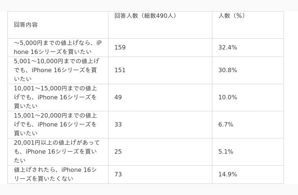Click the cell showing 25 respondents
Viewport: 298px width, 195px height.
pyautogui.click(x=160, y=152)
